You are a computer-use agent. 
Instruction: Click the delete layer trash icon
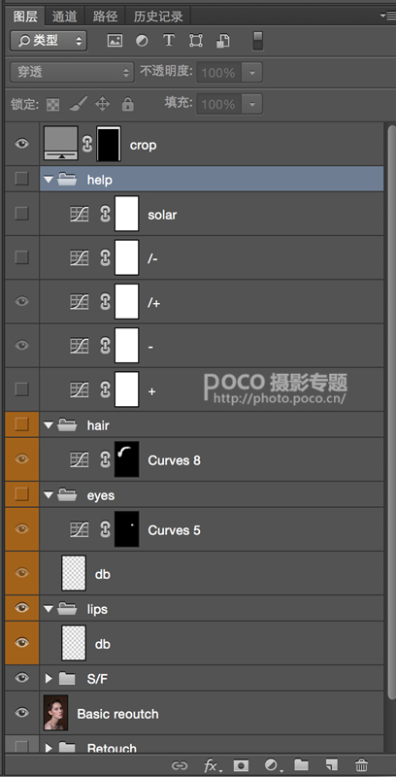point(362,765)
